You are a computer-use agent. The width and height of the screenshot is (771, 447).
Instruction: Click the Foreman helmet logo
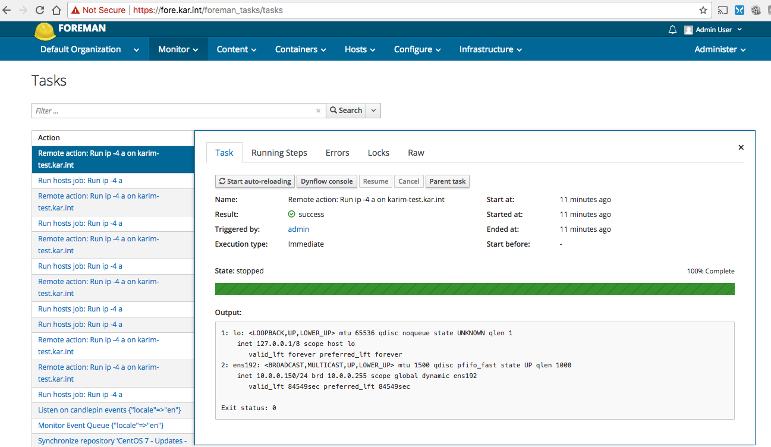click(45, 31)
